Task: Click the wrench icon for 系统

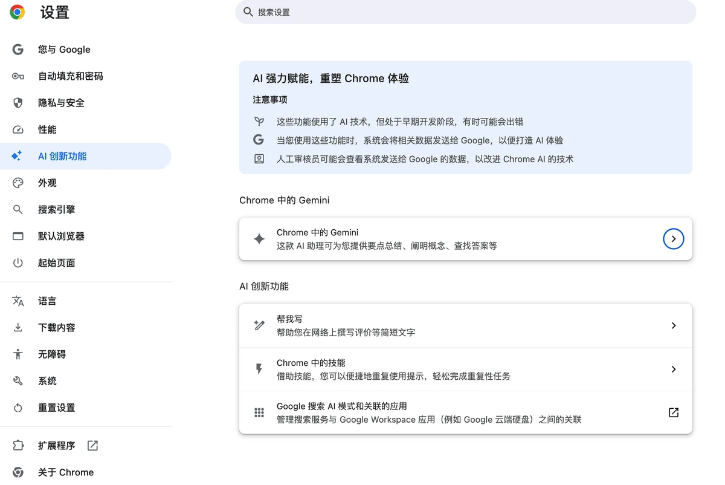Action: (x=18, y=381)
